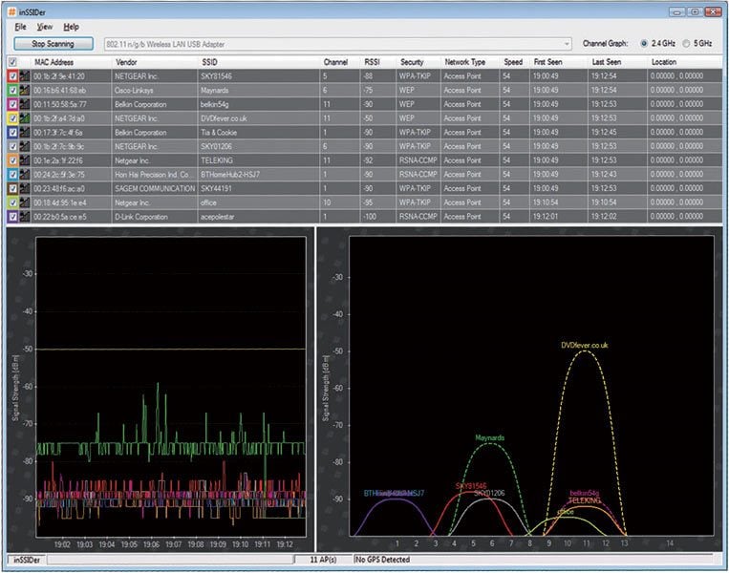Click the SKY44191 color-coded checkbox
Screen dimensions: 729x573
pyautogui.click(x=13, y=189)
